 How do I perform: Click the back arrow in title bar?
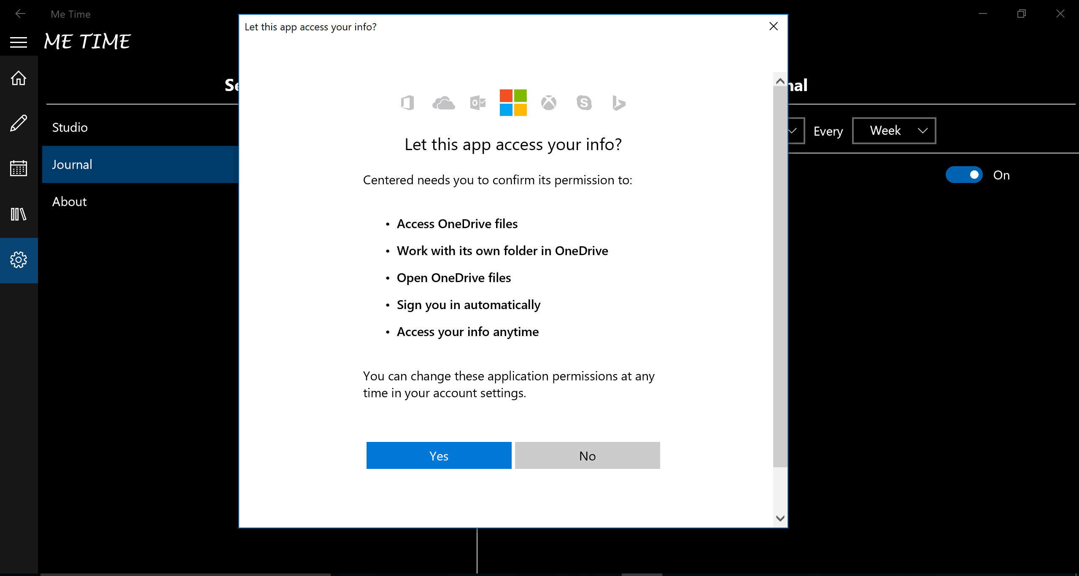pyautogui.click(x=20, y=14)
